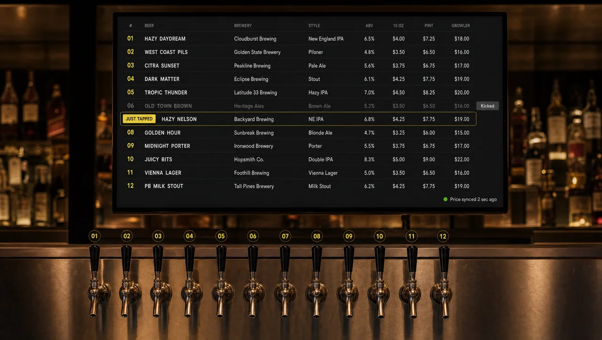Select the Vienna Lager beer name
The width and height of the screenshot is (602, 340).
(x=163, y=173)
